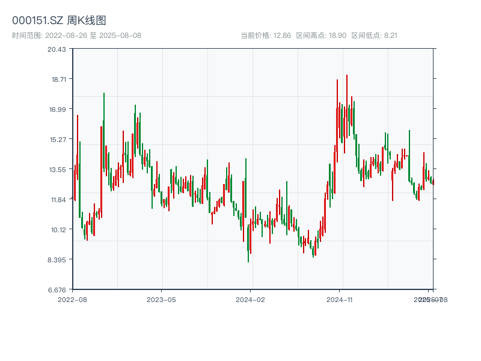Click the y-axis value 16.99
The height and width of the screenshot is (361, 481).
click(x=58, y=110)
